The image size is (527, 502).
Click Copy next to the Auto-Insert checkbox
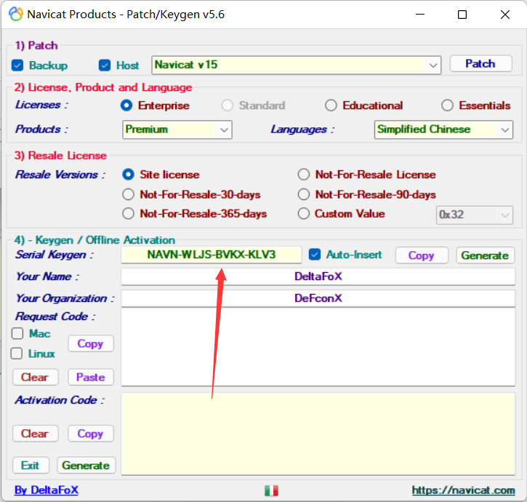tap(421, 255)
